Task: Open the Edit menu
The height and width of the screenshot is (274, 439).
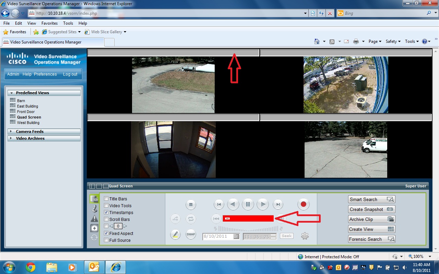Action: point(19,23)
